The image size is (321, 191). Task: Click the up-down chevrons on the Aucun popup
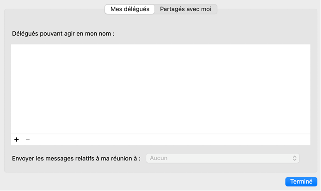295,158
